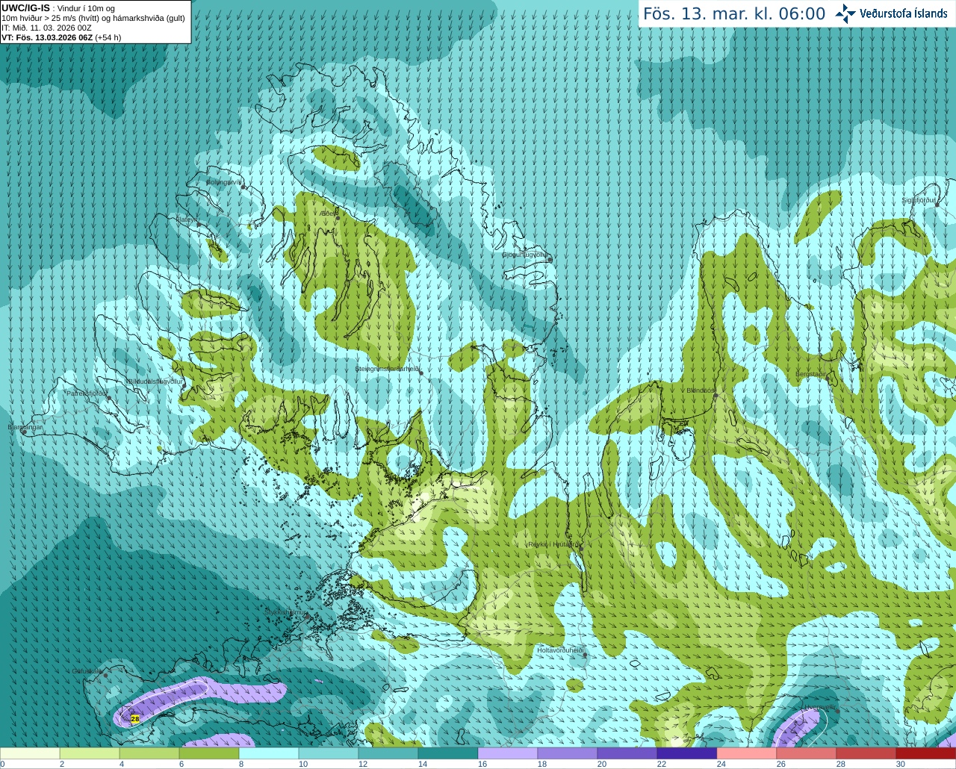Click the 4–6 m/s legend swatch
This screenshot has height=769, width=956.
tap(149, 753)
